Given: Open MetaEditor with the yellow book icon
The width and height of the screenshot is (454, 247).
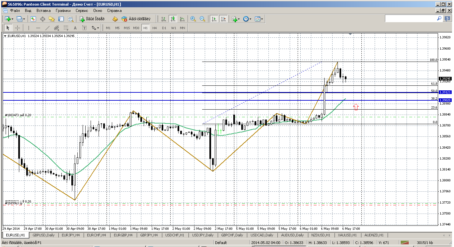Looking at the screenshot, I should coord(115,19).
